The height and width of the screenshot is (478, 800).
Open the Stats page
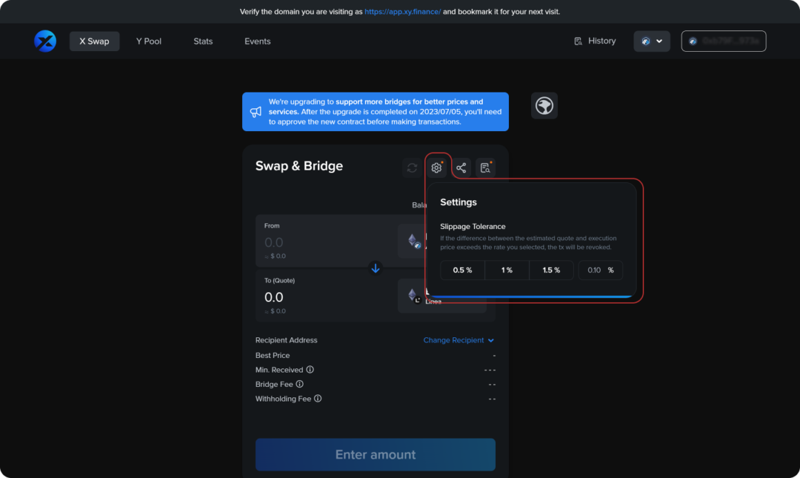203,41
